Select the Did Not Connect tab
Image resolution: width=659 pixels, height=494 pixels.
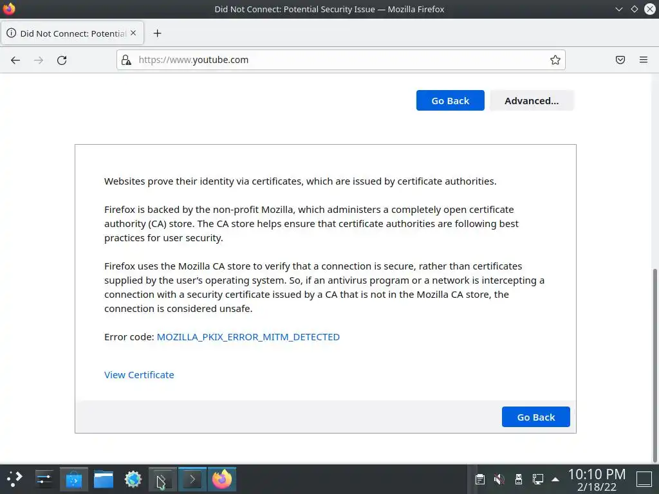73,33
